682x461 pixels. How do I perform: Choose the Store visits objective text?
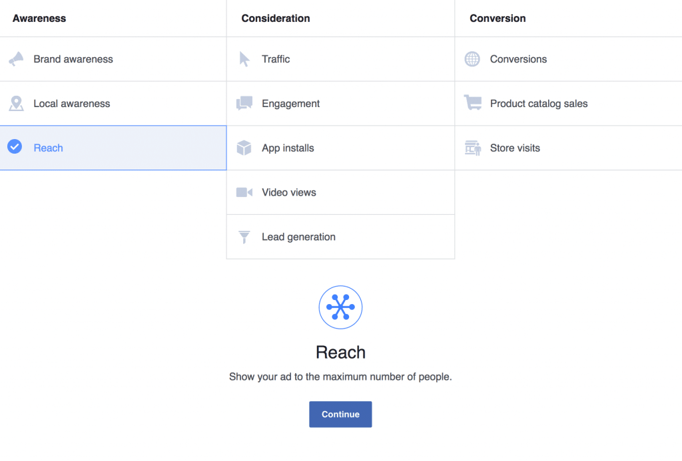(515, 148)
